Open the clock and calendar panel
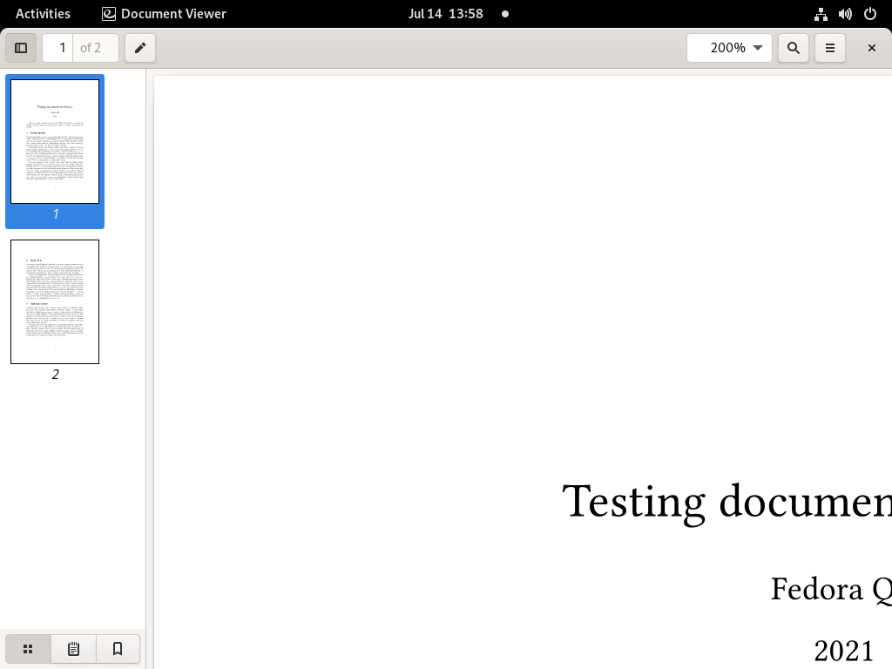The image size is (892, 669). coord(445,14)
